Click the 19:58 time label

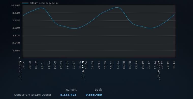pyautogui.click(x=68, y=65)
